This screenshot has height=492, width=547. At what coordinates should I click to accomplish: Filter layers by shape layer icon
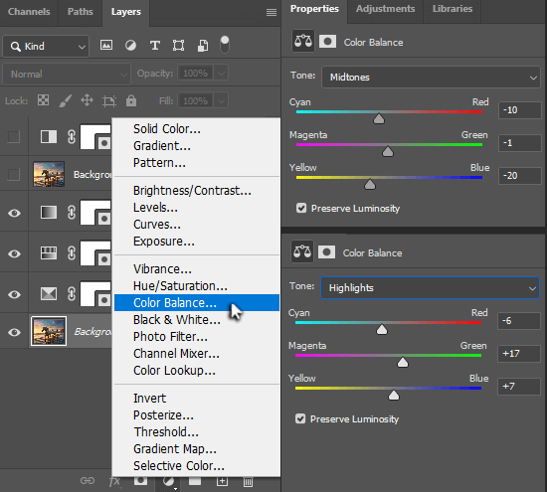(x=179, y=46)
